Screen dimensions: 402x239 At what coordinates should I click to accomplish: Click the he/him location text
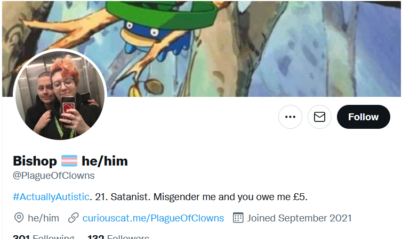pos(43,218)
